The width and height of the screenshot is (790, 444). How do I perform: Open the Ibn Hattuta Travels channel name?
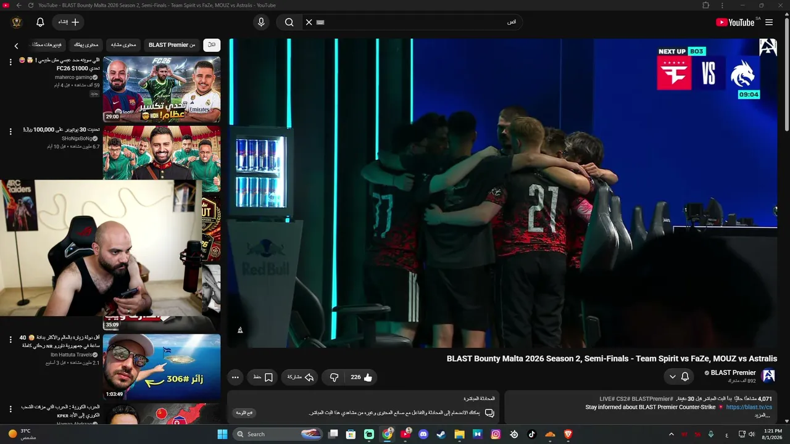tap(71, 355)
